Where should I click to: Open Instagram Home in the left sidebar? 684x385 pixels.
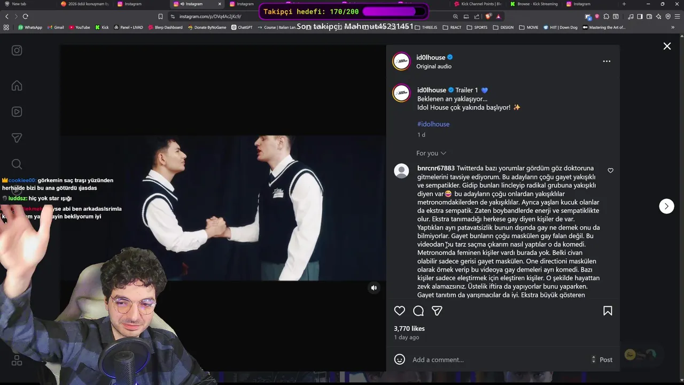tap(17, 86)
